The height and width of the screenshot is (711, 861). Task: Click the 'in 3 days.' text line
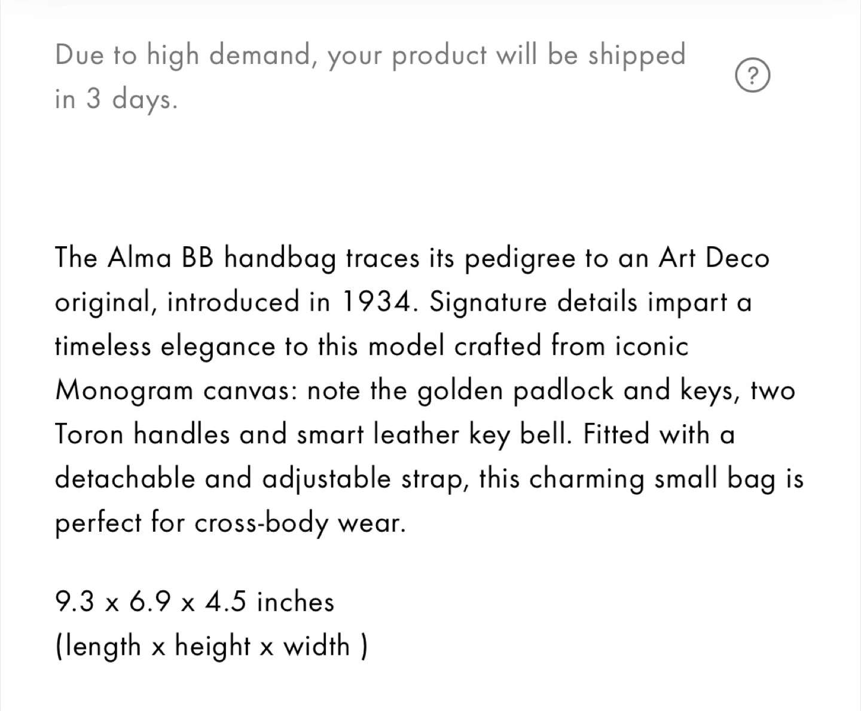pos(117,99)
